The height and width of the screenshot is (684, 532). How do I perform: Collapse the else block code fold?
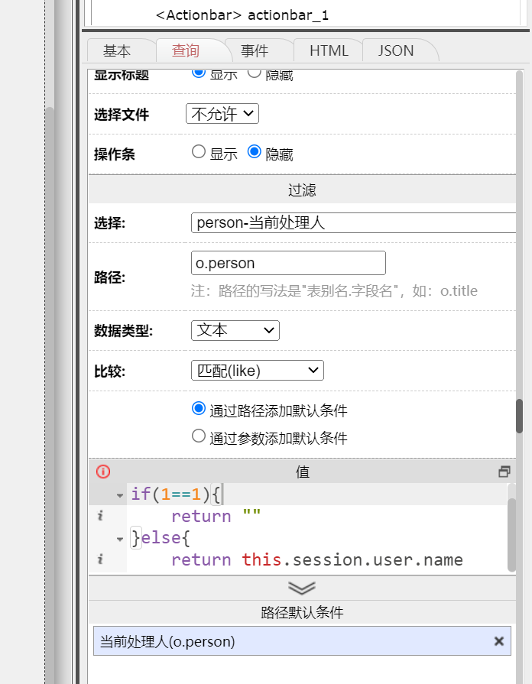[120, 539]
